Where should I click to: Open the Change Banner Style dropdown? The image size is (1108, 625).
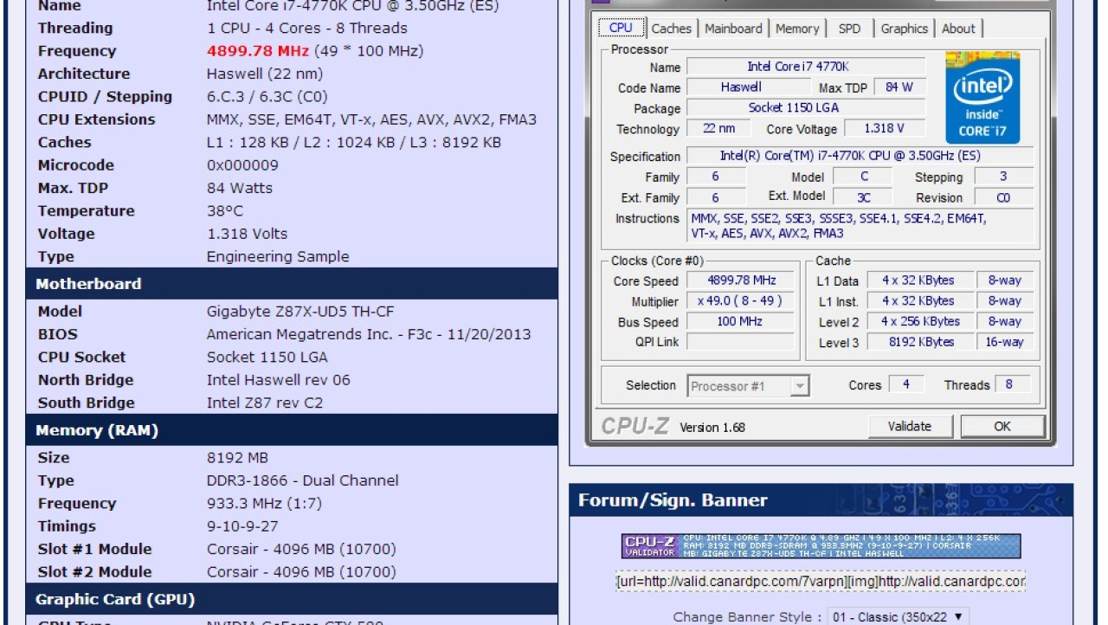[x=897, y=617]
